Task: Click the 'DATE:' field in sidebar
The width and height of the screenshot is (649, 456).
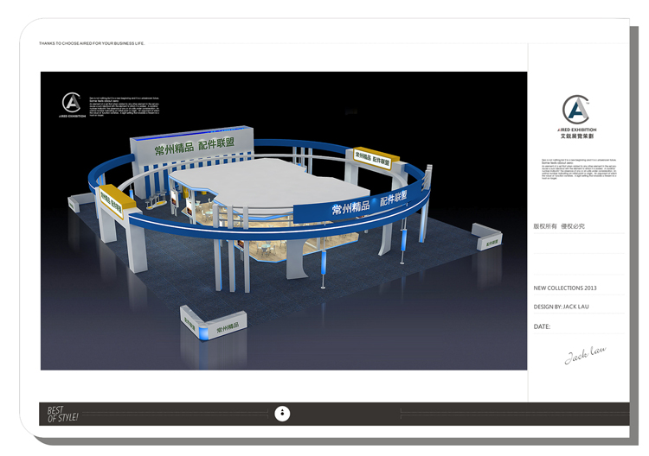Action: pos(543,326)
